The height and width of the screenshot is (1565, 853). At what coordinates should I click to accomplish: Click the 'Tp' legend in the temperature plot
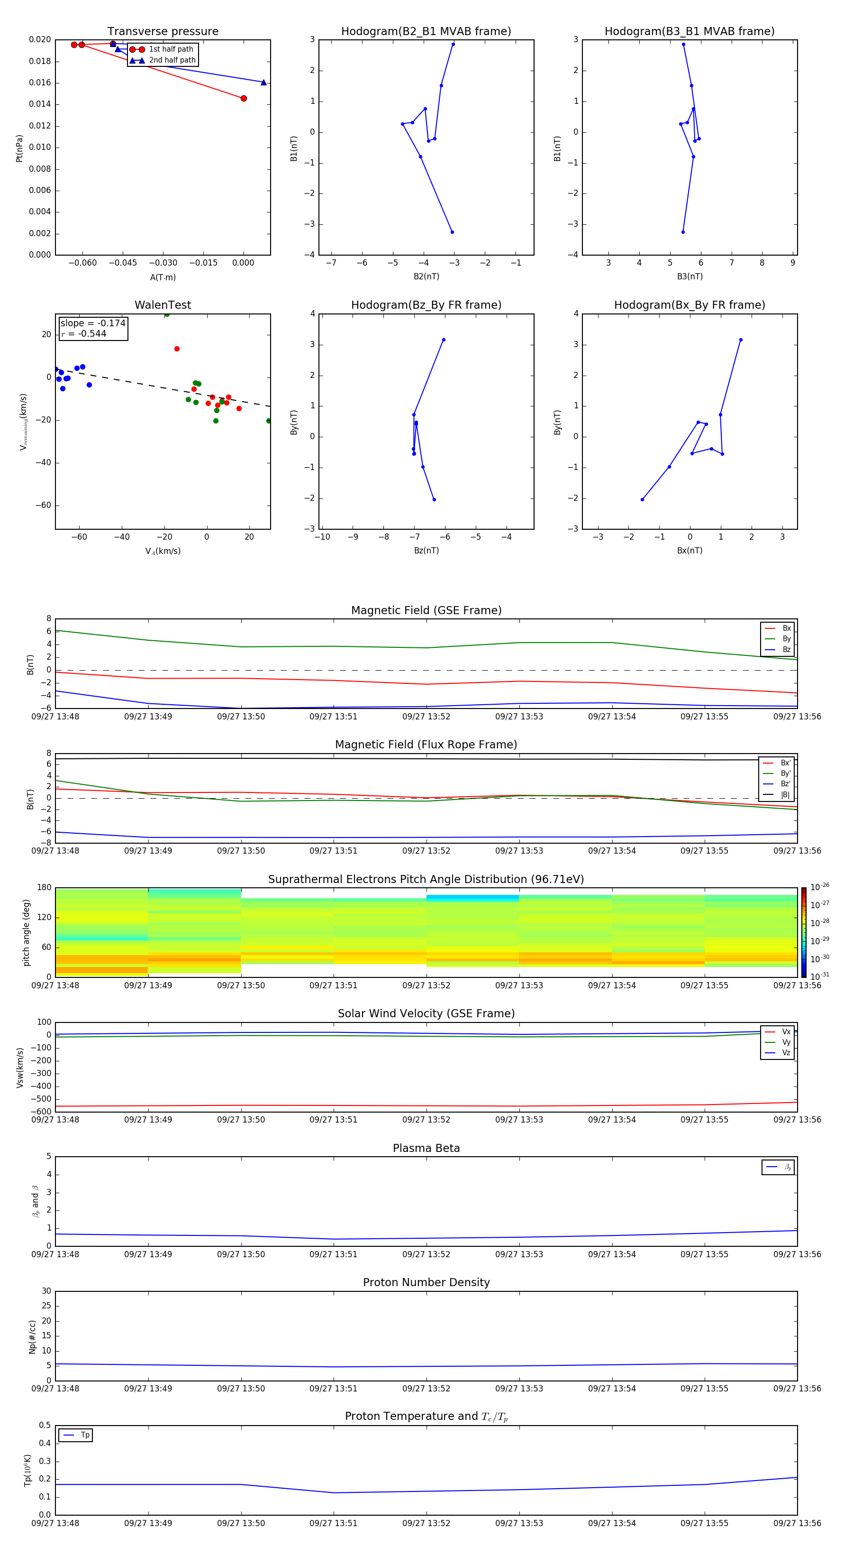point(75,1435)
